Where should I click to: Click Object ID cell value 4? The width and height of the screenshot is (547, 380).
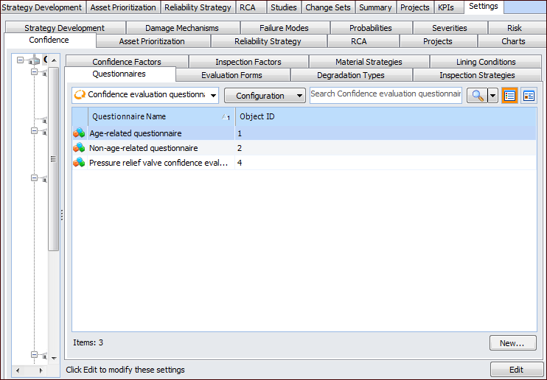[240, 163]
